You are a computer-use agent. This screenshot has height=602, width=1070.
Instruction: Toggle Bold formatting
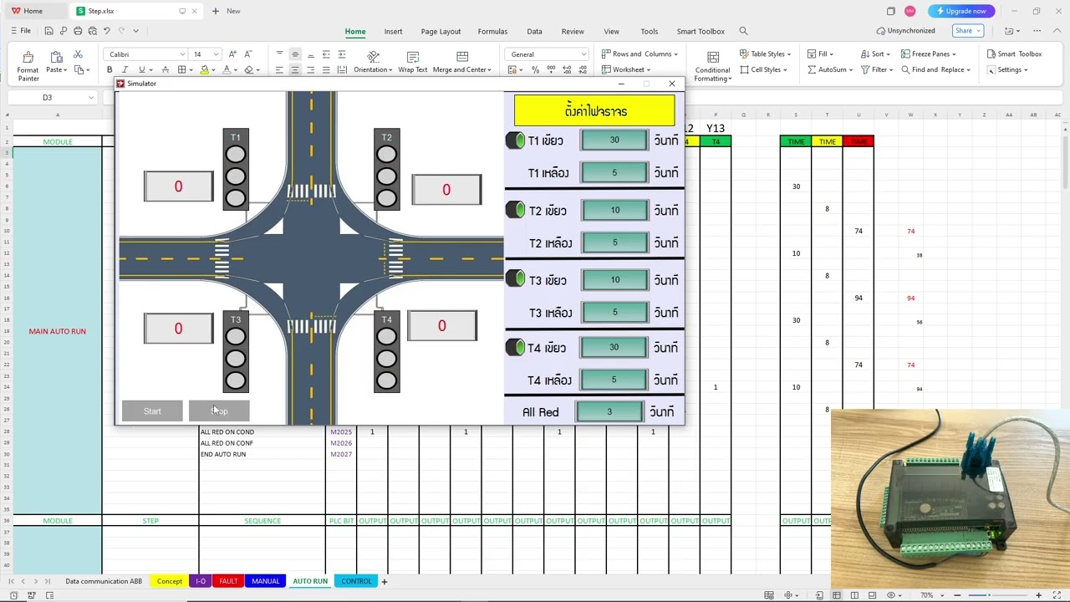[110, 69]
